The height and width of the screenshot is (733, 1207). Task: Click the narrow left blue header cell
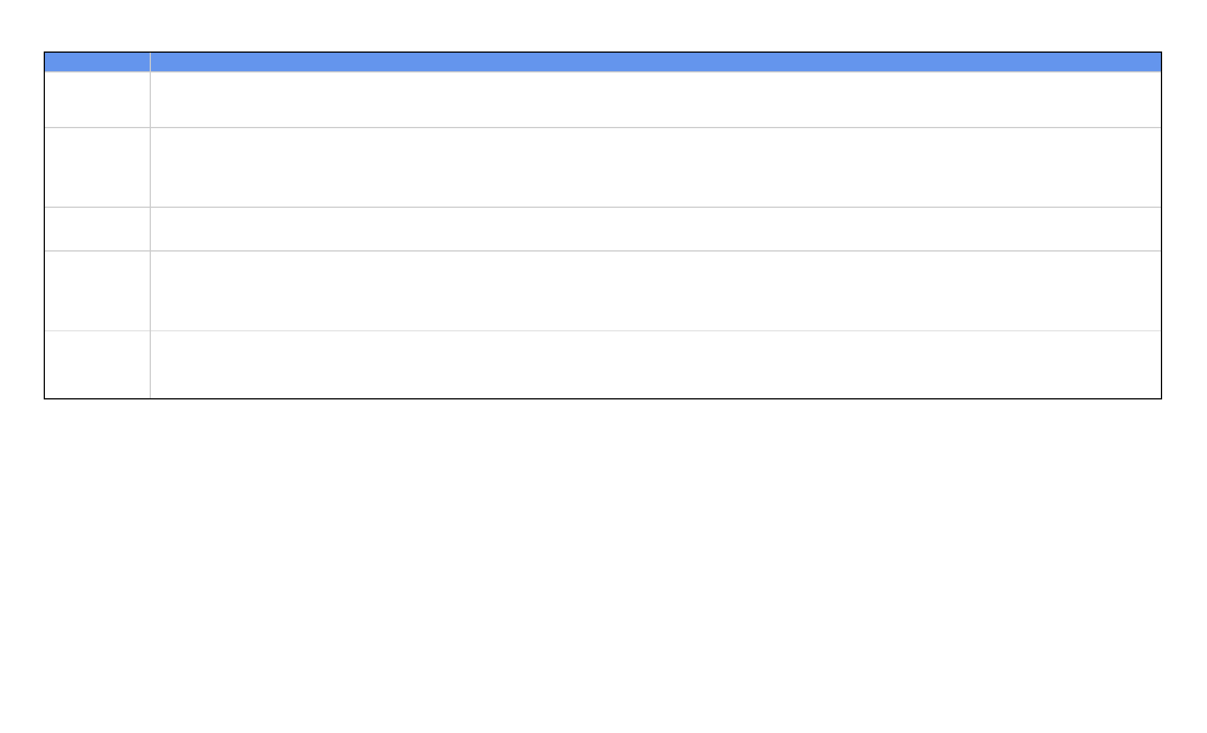[x=97, y=62]
